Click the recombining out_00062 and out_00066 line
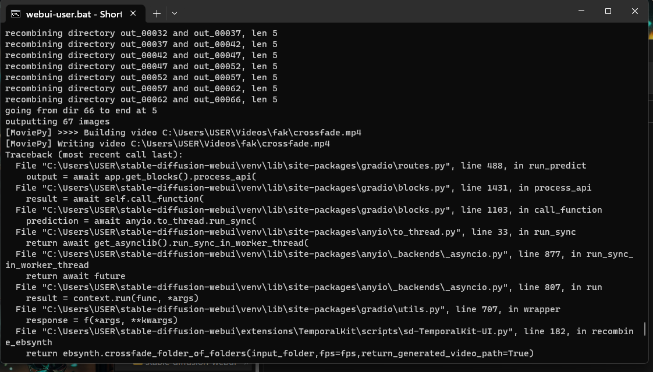The width and height of the screenshot is (653, 372). pyautogui.click(x=141, y=99)
